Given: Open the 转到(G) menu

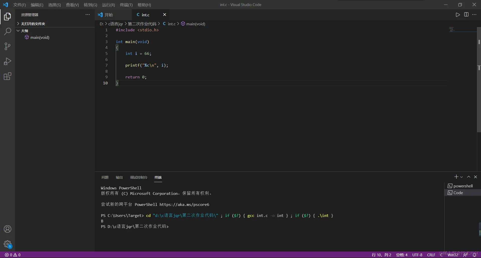Looking at the screenshot, I should coord(90,5).
